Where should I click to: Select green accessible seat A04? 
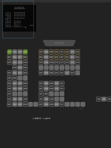pyautogui.click(x=25, y=52)
